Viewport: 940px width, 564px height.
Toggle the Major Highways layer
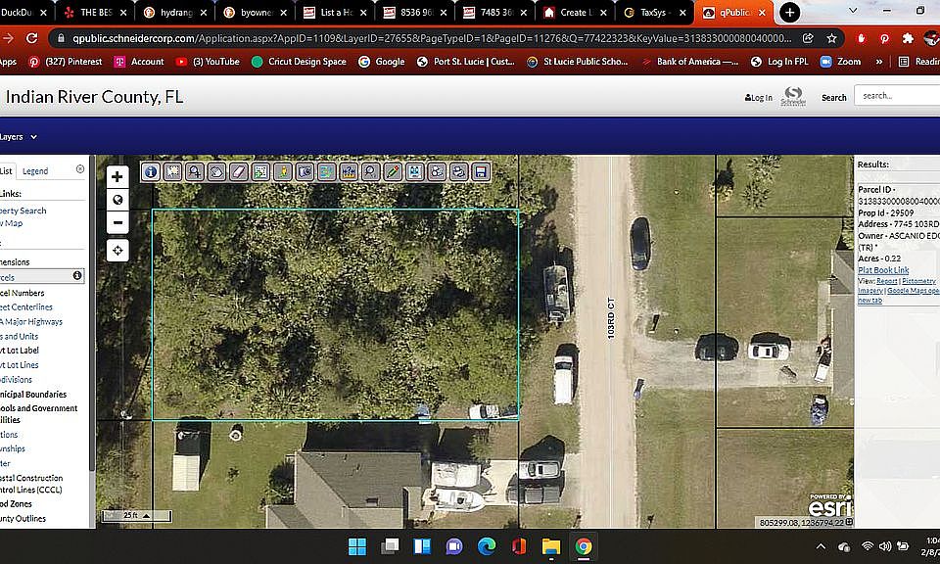tap(31, 322)
